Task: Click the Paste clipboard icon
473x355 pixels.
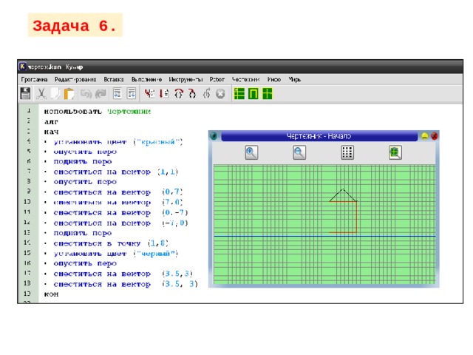Action: [69, 94]
